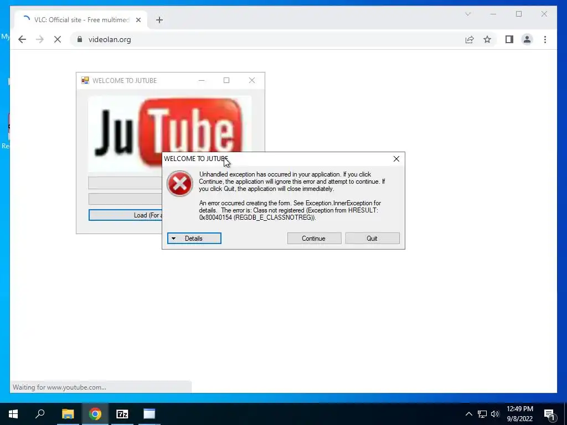The image size is (567, 425).
Task: Open File Explorer from taskbar
Action: 68,414
